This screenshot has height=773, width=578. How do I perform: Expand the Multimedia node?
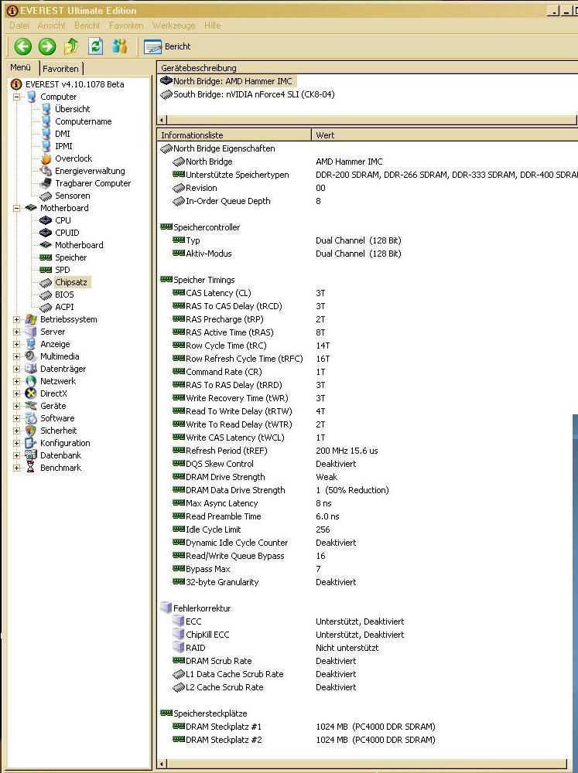pos(16,356)
